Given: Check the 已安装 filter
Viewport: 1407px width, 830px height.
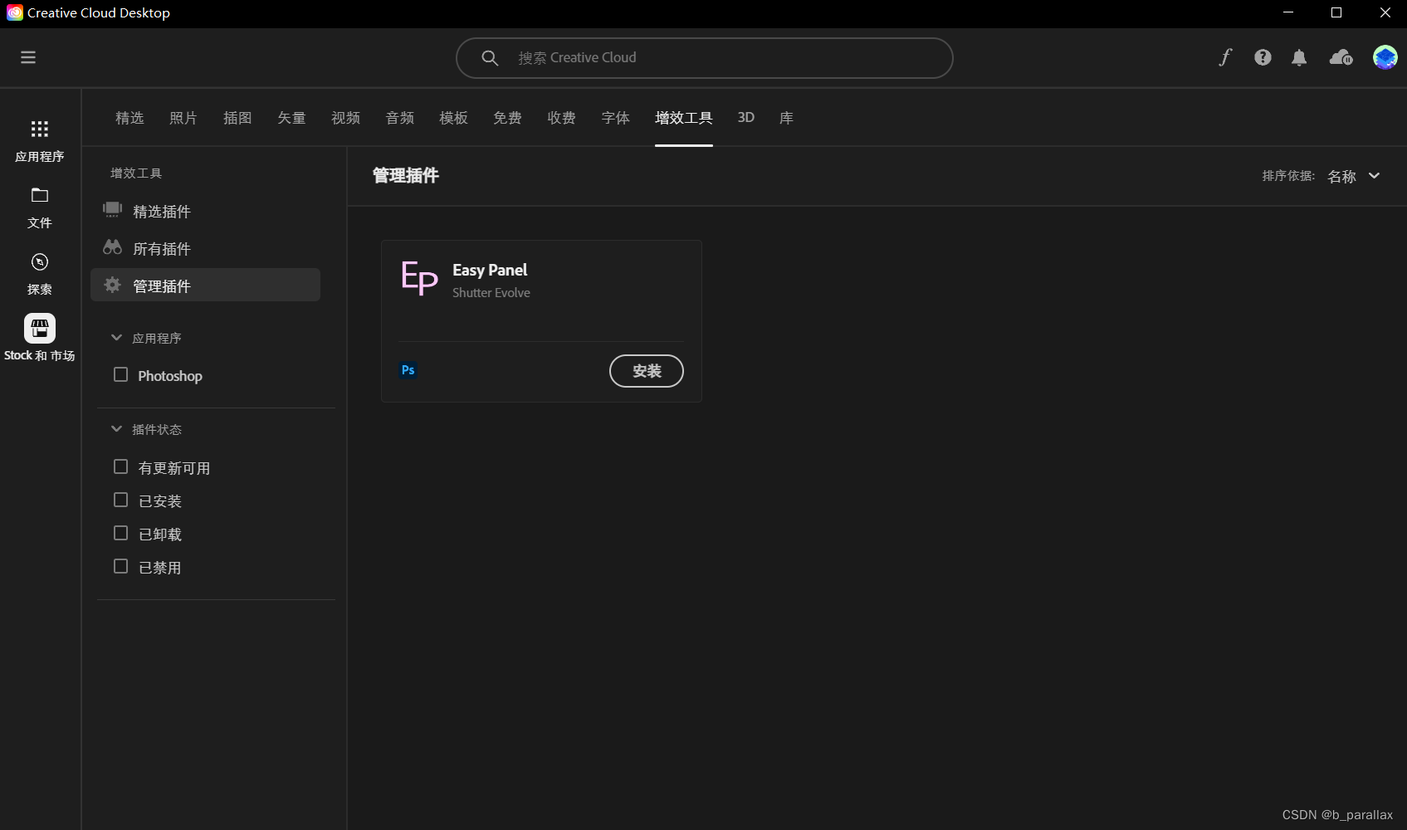Looking at the screenshot, I should point(120,500).
